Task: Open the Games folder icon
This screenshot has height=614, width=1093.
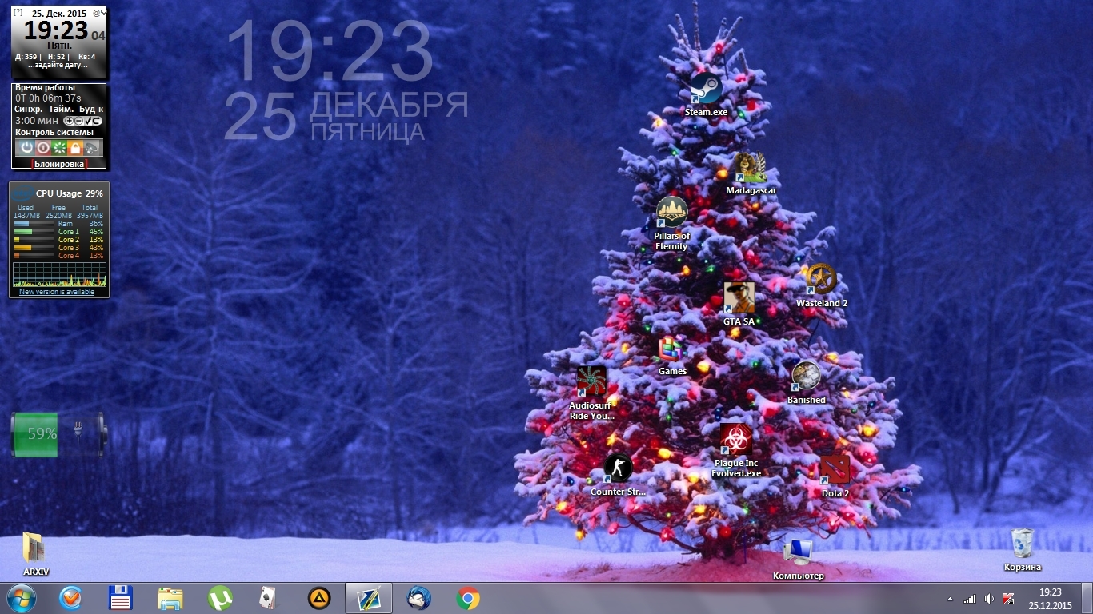Action: [672, 356]
